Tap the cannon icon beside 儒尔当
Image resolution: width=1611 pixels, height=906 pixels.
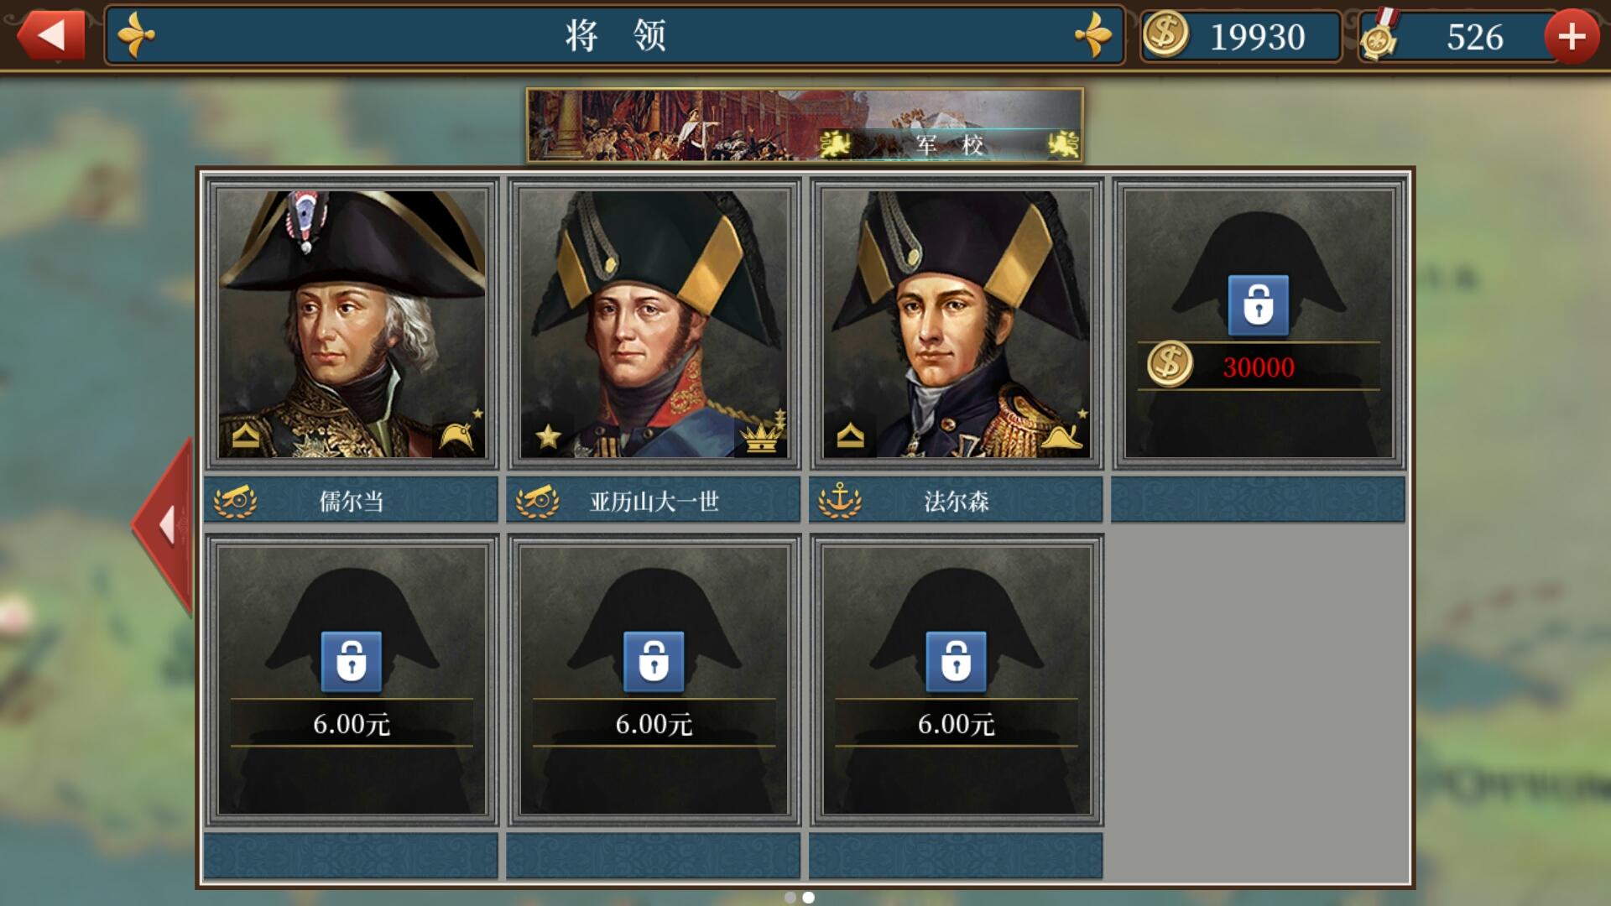pyautogui.click(x=235, y=501)
